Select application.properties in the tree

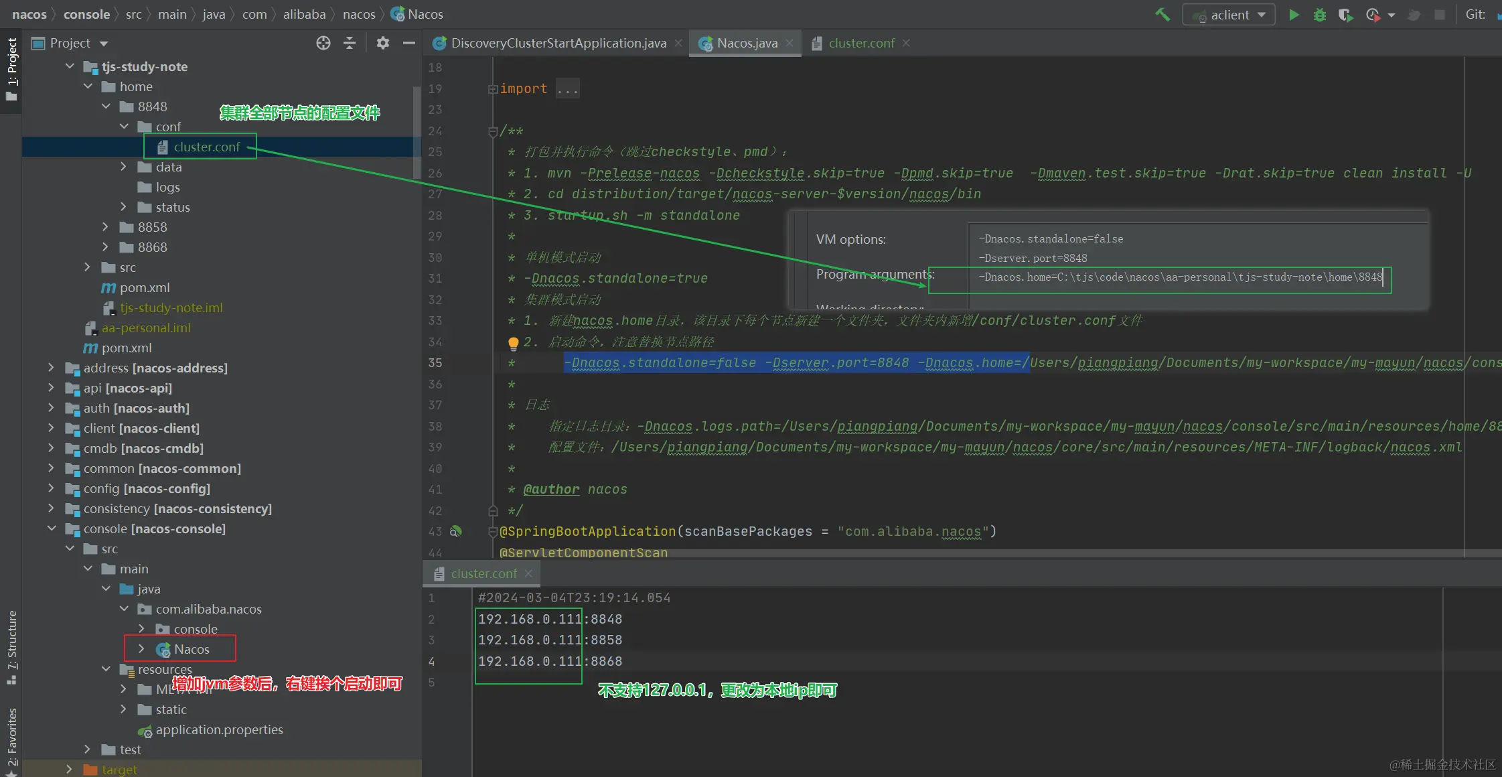pyautogui.click(x=219, y=729)
